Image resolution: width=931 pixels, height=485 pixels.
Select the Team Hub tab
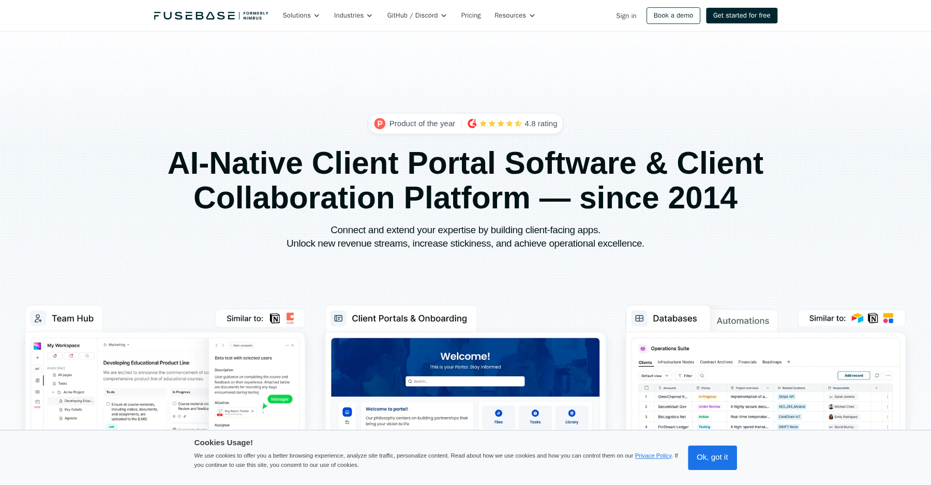point(64,319)
